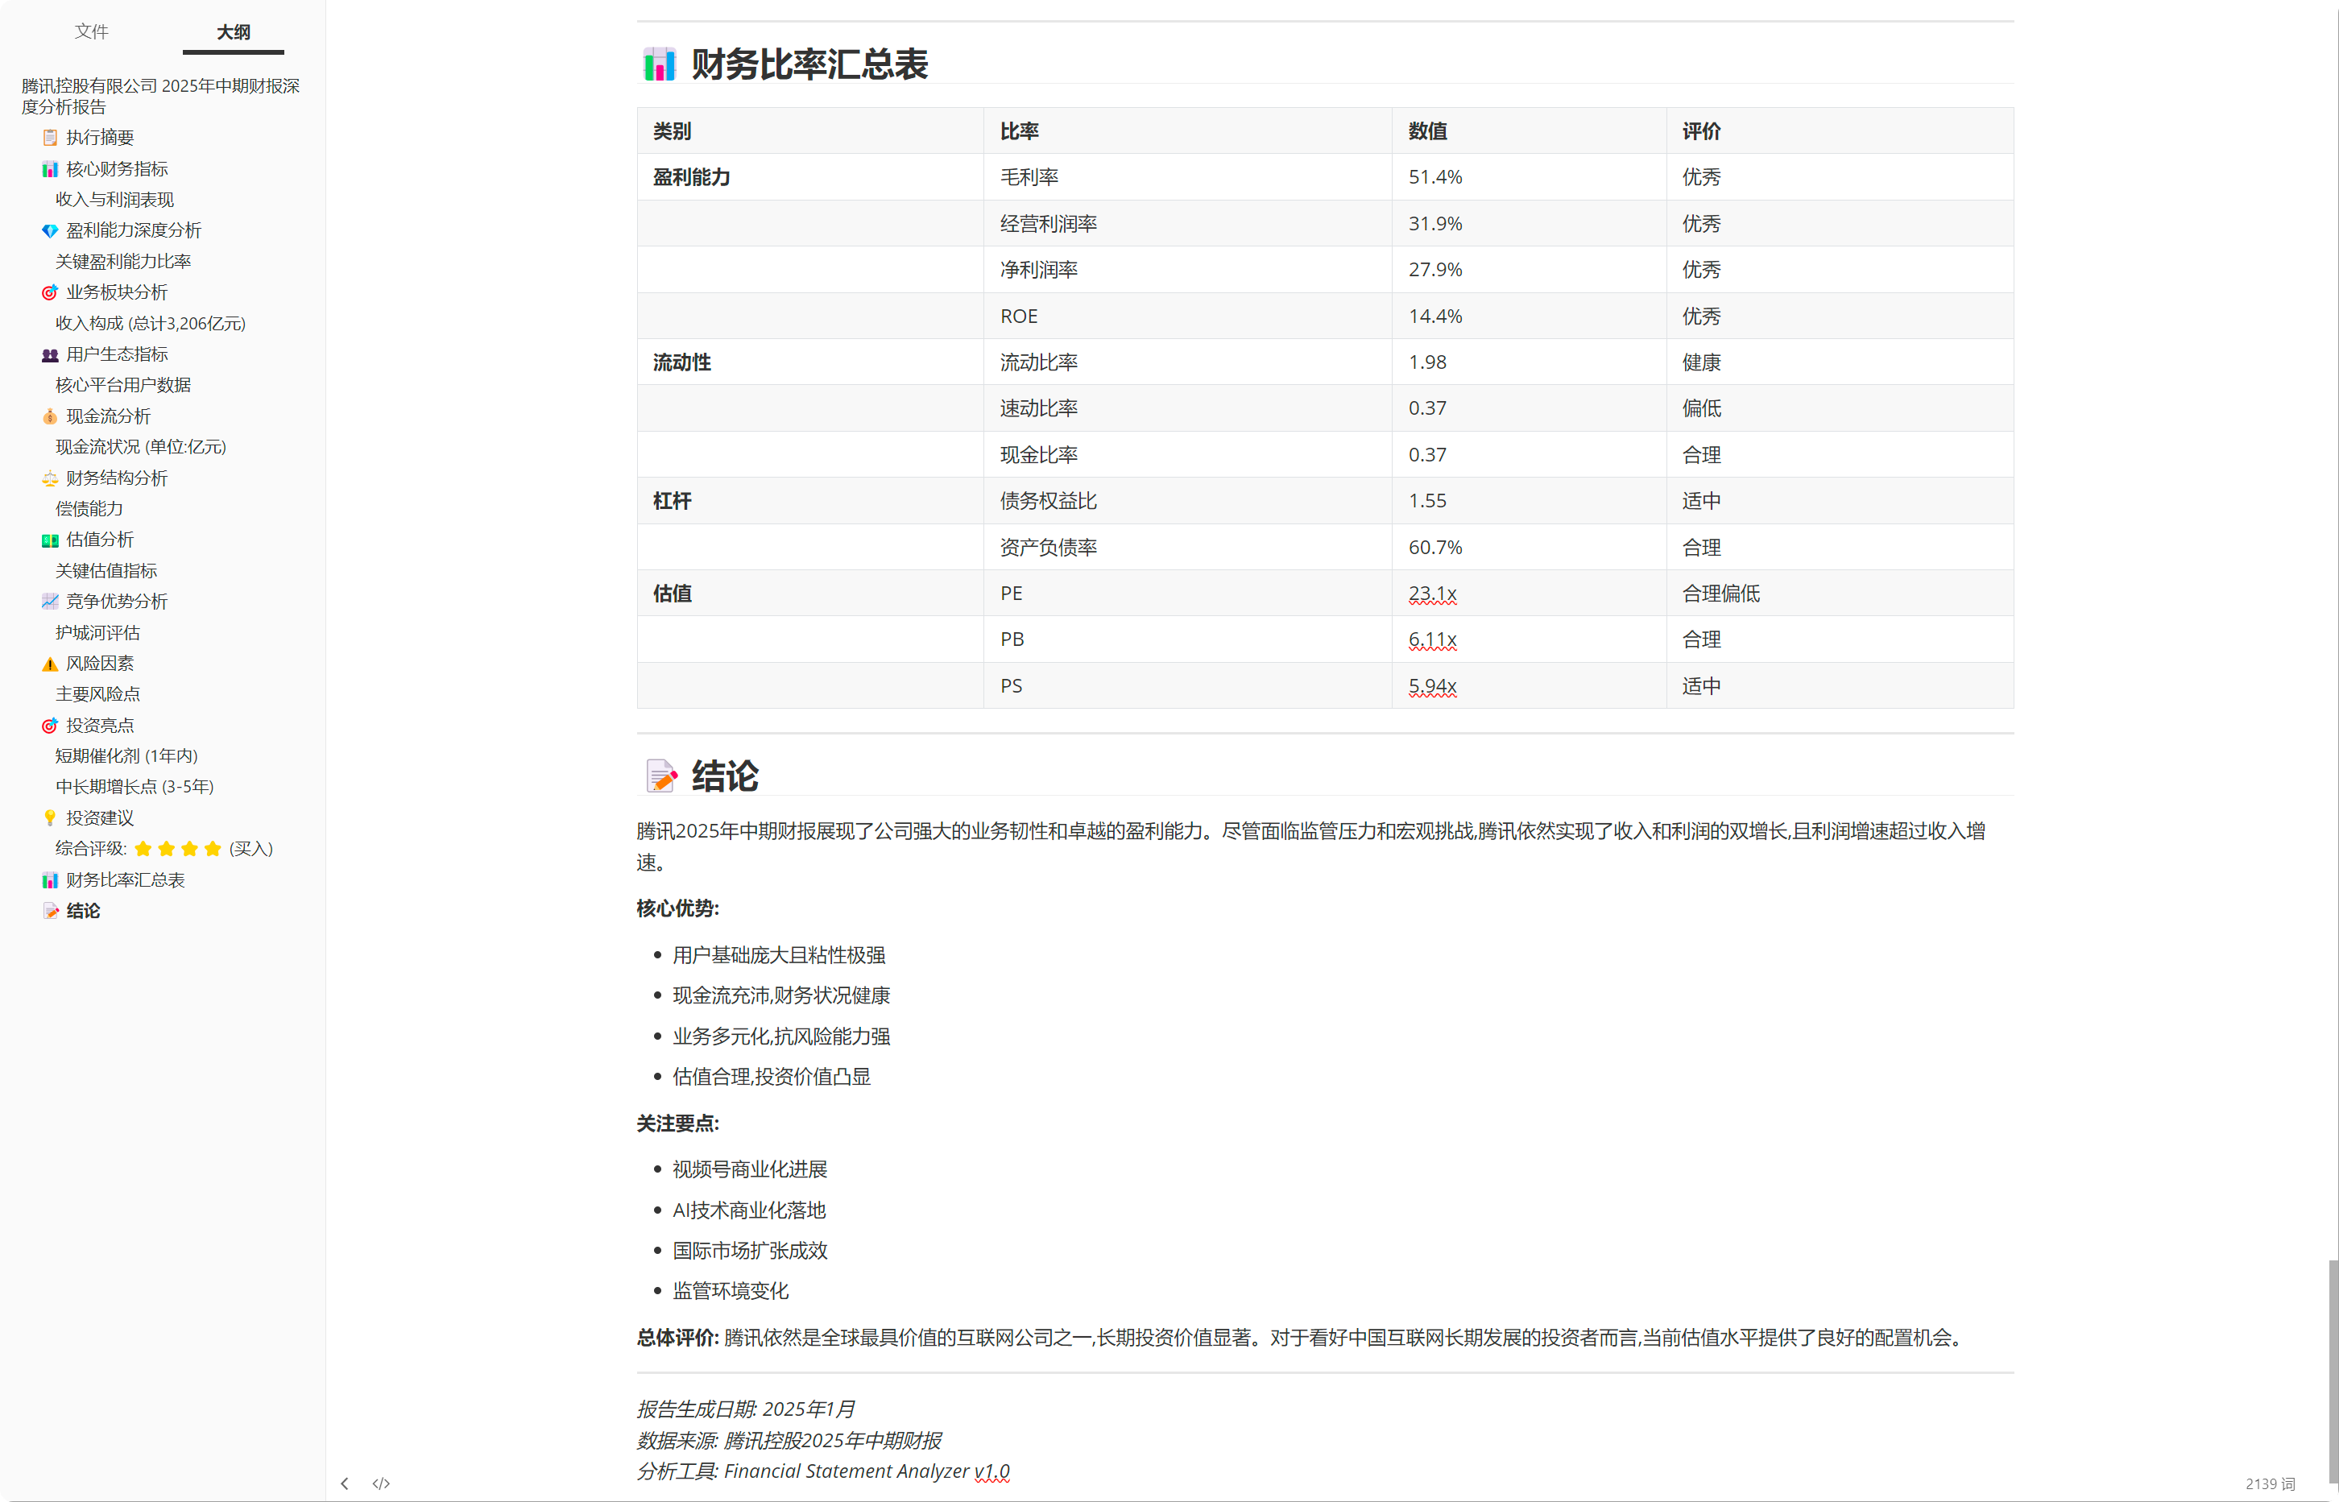
Task: Click the clipboard icon beside 执行摘要
Action: tap(50, 138)
